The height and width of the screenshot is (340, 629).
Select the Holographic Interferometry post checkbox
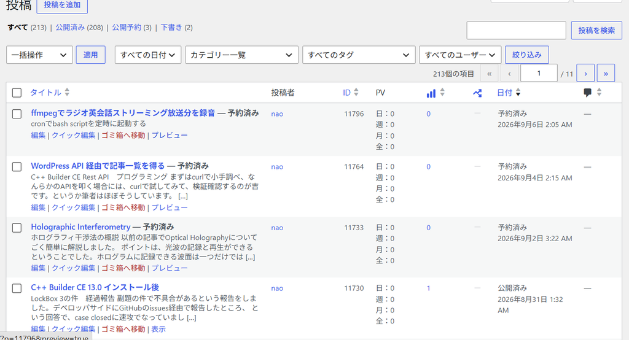(17, 228)
